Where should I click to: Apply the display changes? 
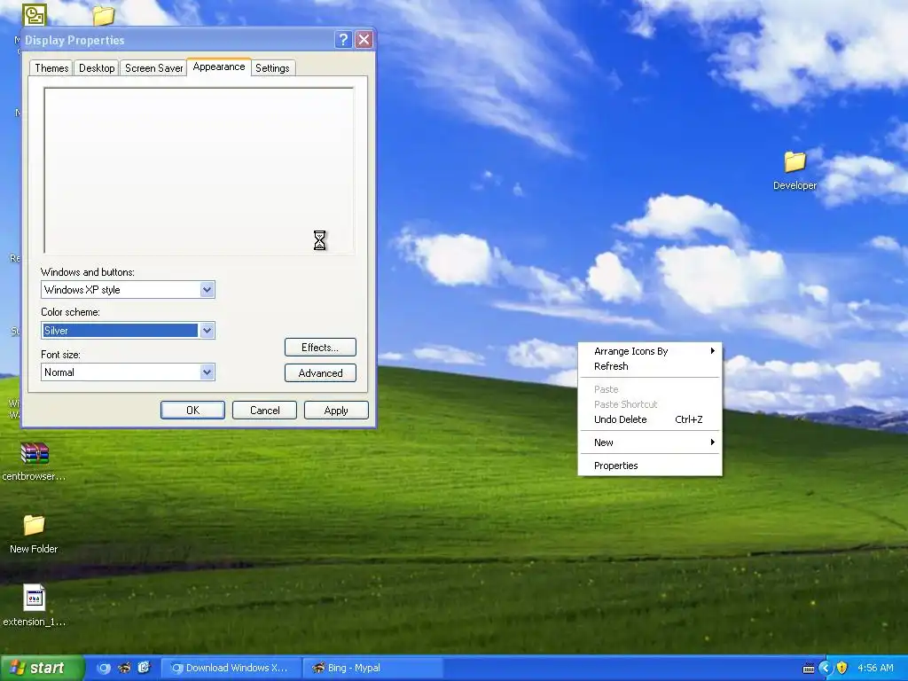(336, 410)
